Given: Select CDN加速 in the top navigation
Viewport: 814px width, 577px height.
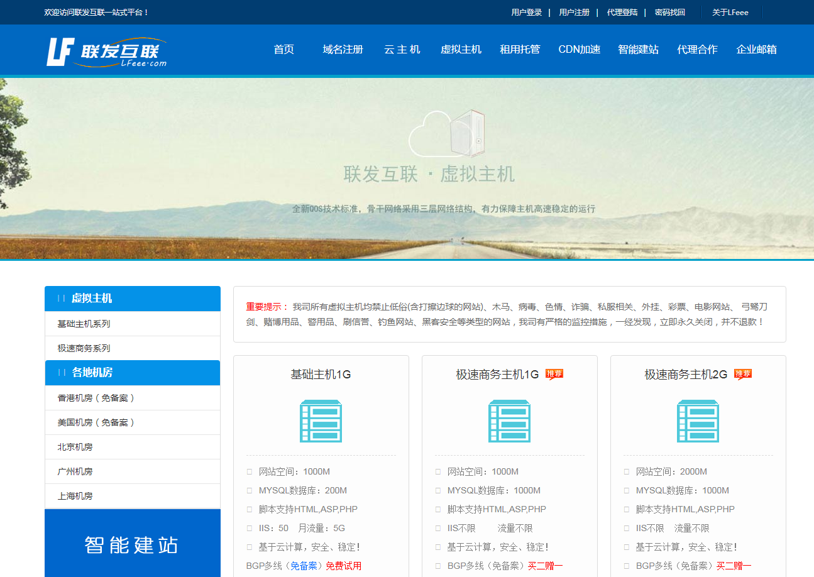Looking at the screenshot, I should pos(579,50).
